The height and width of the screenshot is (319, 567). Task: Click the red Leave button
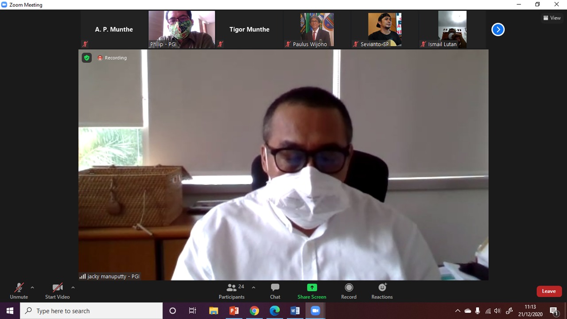coord(549,291)
